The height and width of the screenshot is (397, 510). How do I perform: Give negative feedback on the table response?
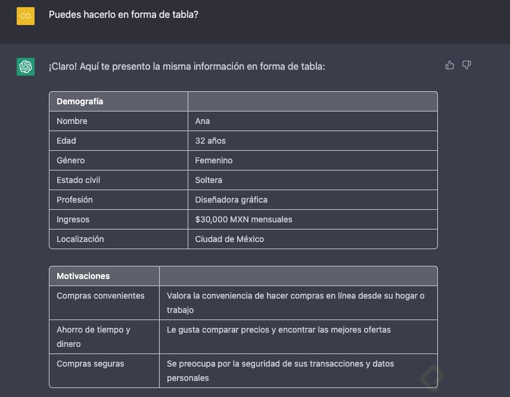[467, 65]
